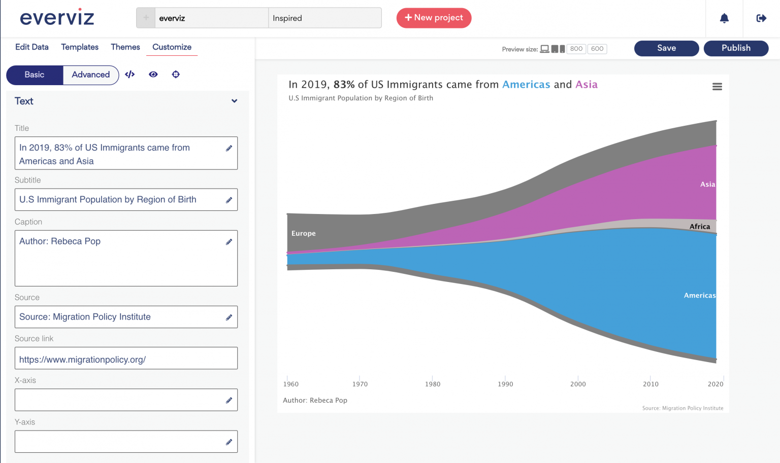The image size is (780, 463).
Task: Switch preview to tablet size
Action: click(x=554, y=49)
